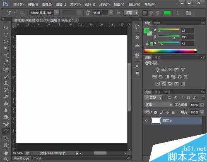This screenshot has height=162, width=207.
Task: Switch to the 色板 swatches tab
Action: point(157,23)
